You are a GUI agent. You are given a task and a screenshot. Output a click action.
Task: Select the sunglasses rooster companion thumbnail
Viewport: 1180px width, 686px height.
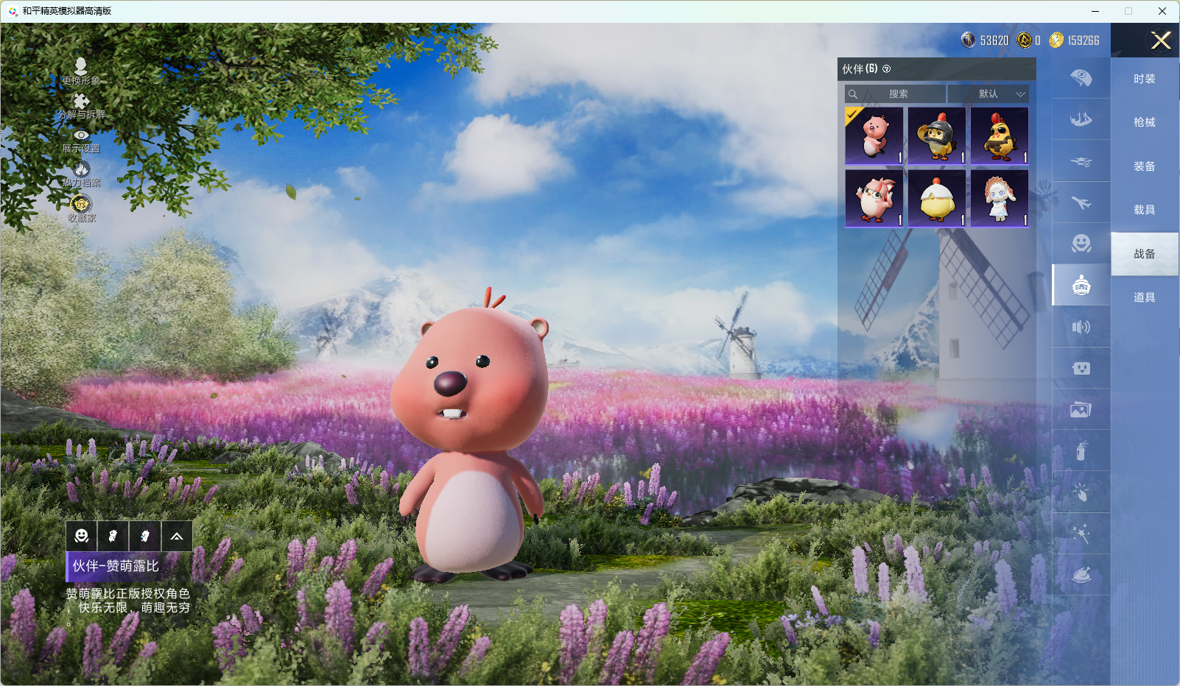coord(1000,135)
